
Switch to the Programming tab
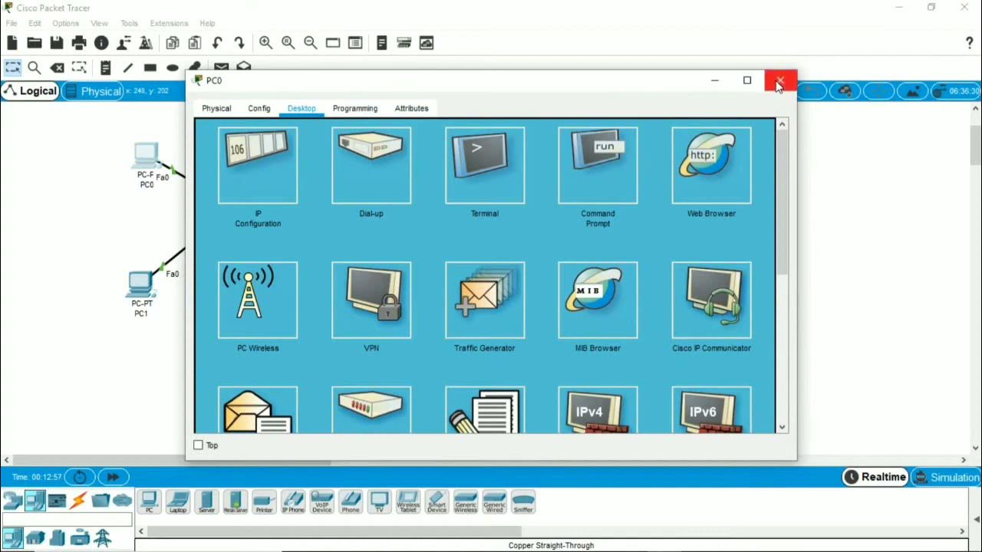coord(355,108)
